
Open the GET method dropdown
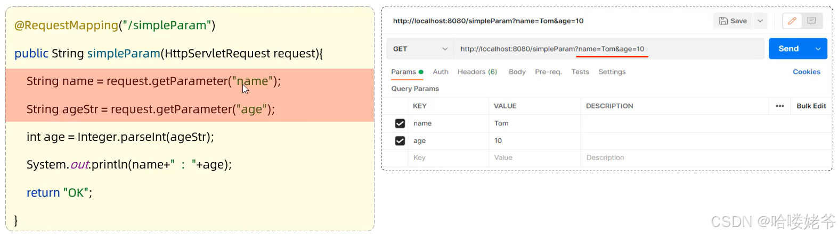(420, 49)
